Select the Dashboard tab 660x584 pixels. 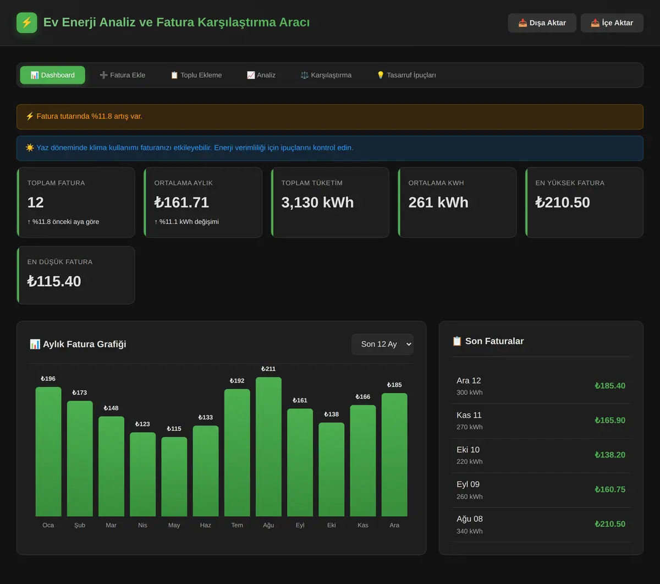tap(53, 75)
